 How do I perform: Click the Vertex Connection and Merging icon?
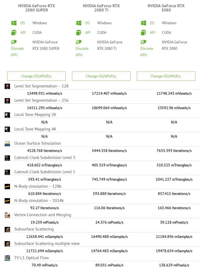(7, 215)
